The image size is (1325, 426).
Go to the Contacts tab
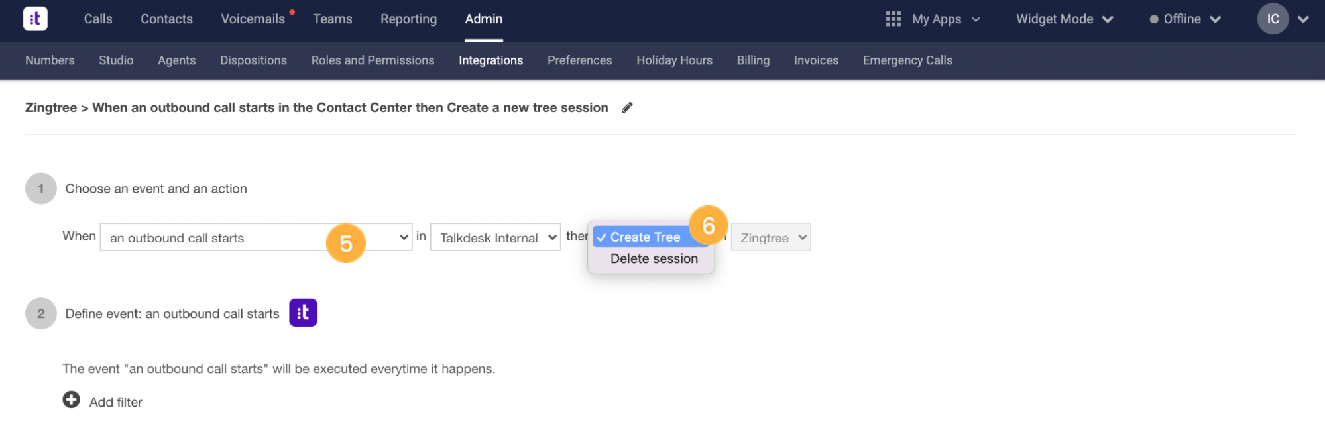click(x=166, y=19)
